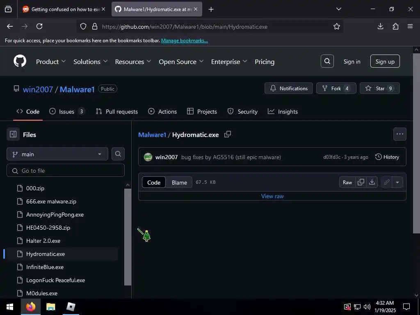Download raw file icon

coord(372,183)
